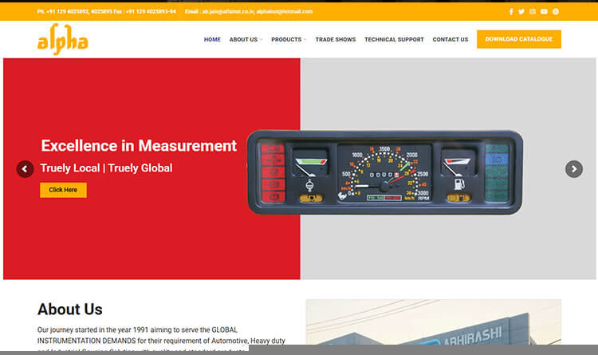This screenshot has width=598, height=355.
Task: Go to previous slide arrow
Action: tap(25, 168)
